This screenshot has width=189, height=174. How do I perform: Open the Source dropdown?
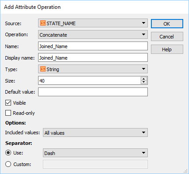[x=93, y=23]
